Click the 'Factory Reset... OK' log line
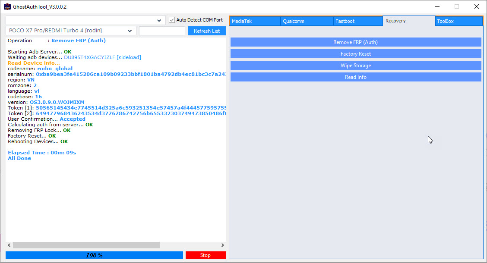This screenshot has height=263, width=487. 32,136
